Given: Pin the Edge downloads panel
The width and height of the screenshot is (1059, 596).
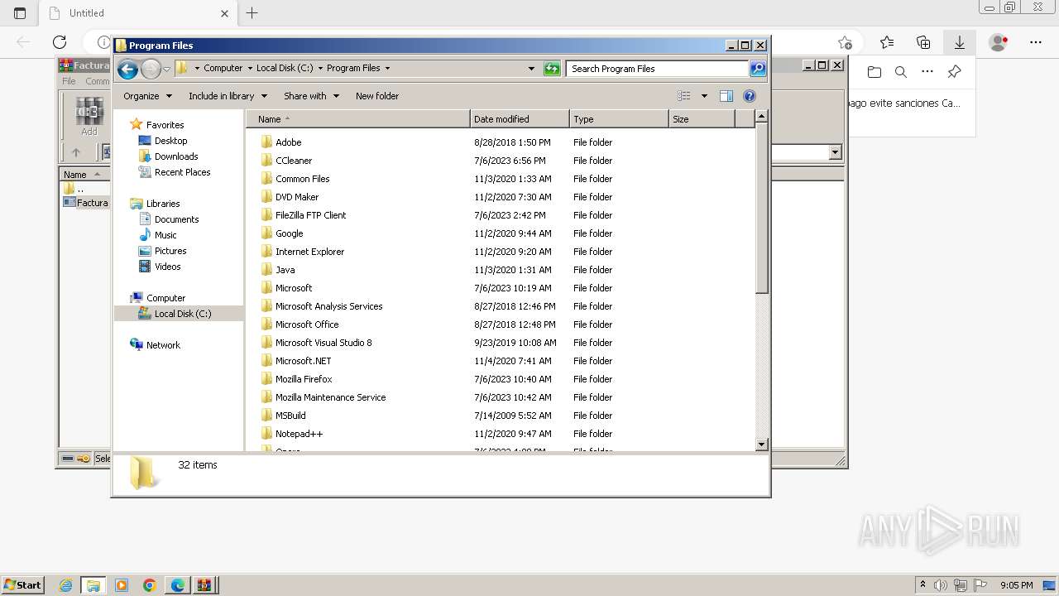Looking at the screenshot, I should [954, 72].
